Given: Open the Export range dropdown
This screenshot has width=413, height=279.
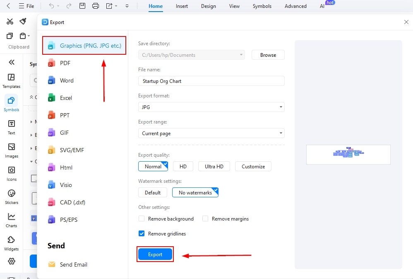Looking at the screenshot, I should [211, 133].
